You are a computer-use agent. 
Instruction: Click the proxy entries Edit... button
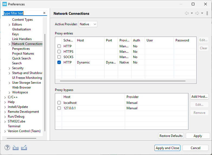point(203,40)
